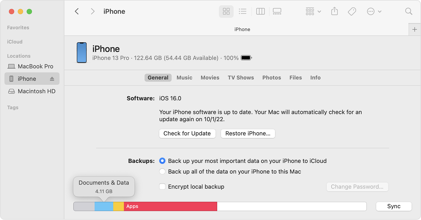The width and height of the screenshot is (421, 220).
Task: Eject the iPhone from sidebar
Action: click(52, 79)
